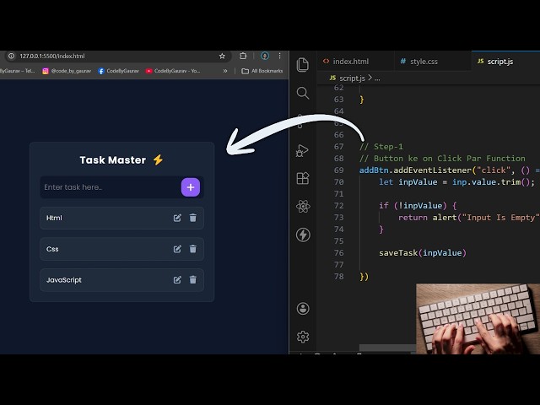Image resolution: width=540 pixels, height=405 pixels.
Task: Click the addBtn.addEventListener code line
Action: coord(450,170)
